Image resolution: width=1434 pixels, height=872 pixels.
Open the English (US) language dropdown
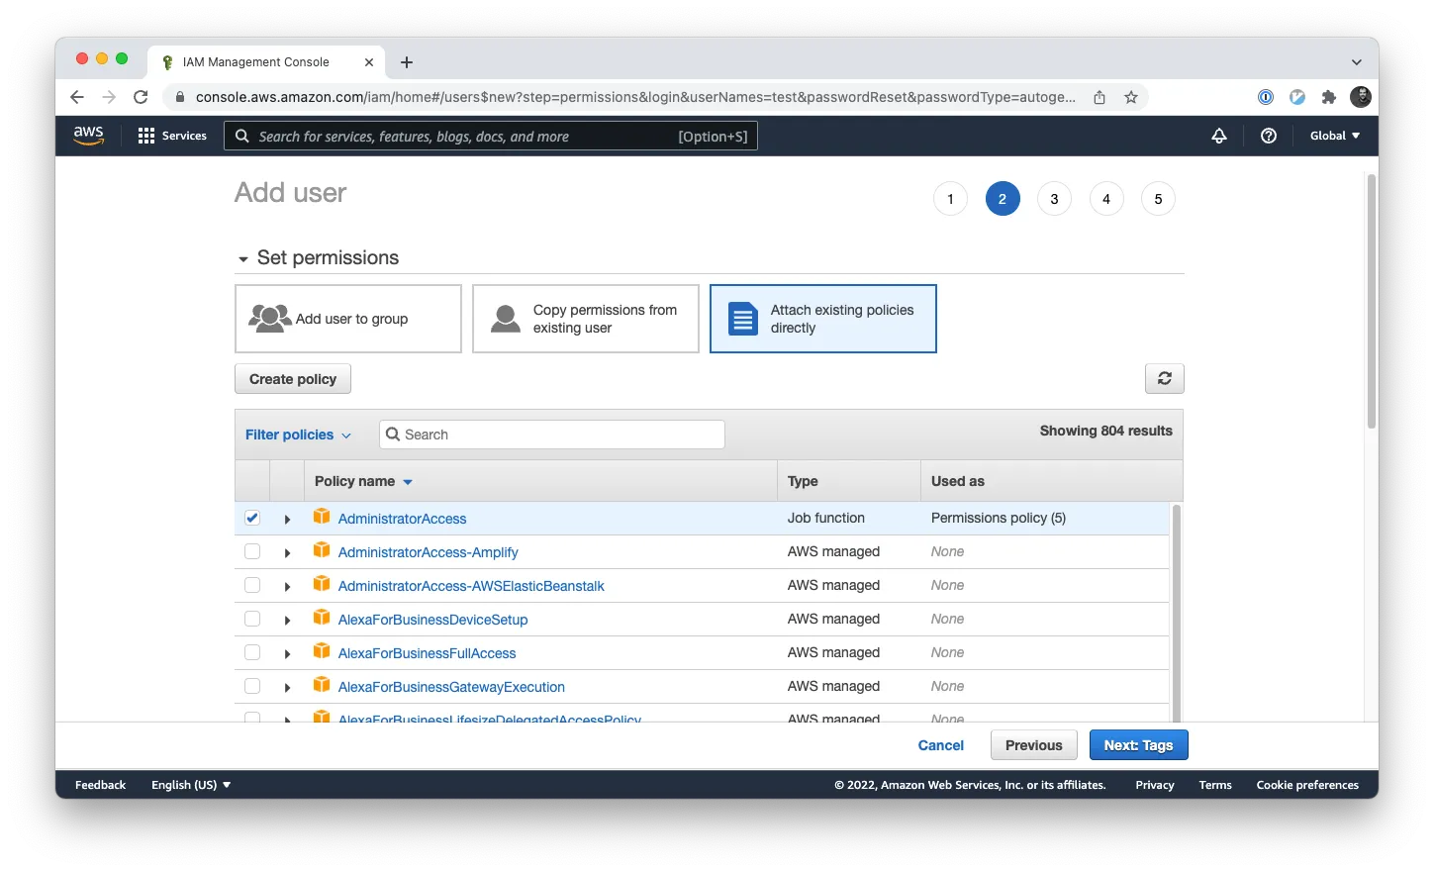(x=191, y=785)
